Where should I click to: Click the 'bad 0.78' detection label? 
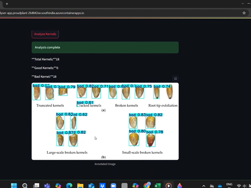pyautogui.click(x=155, y=132)
